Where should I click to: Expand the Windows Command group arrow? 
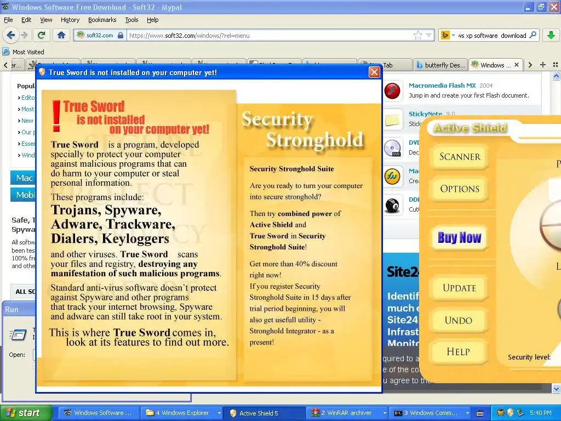coord(467,413)
